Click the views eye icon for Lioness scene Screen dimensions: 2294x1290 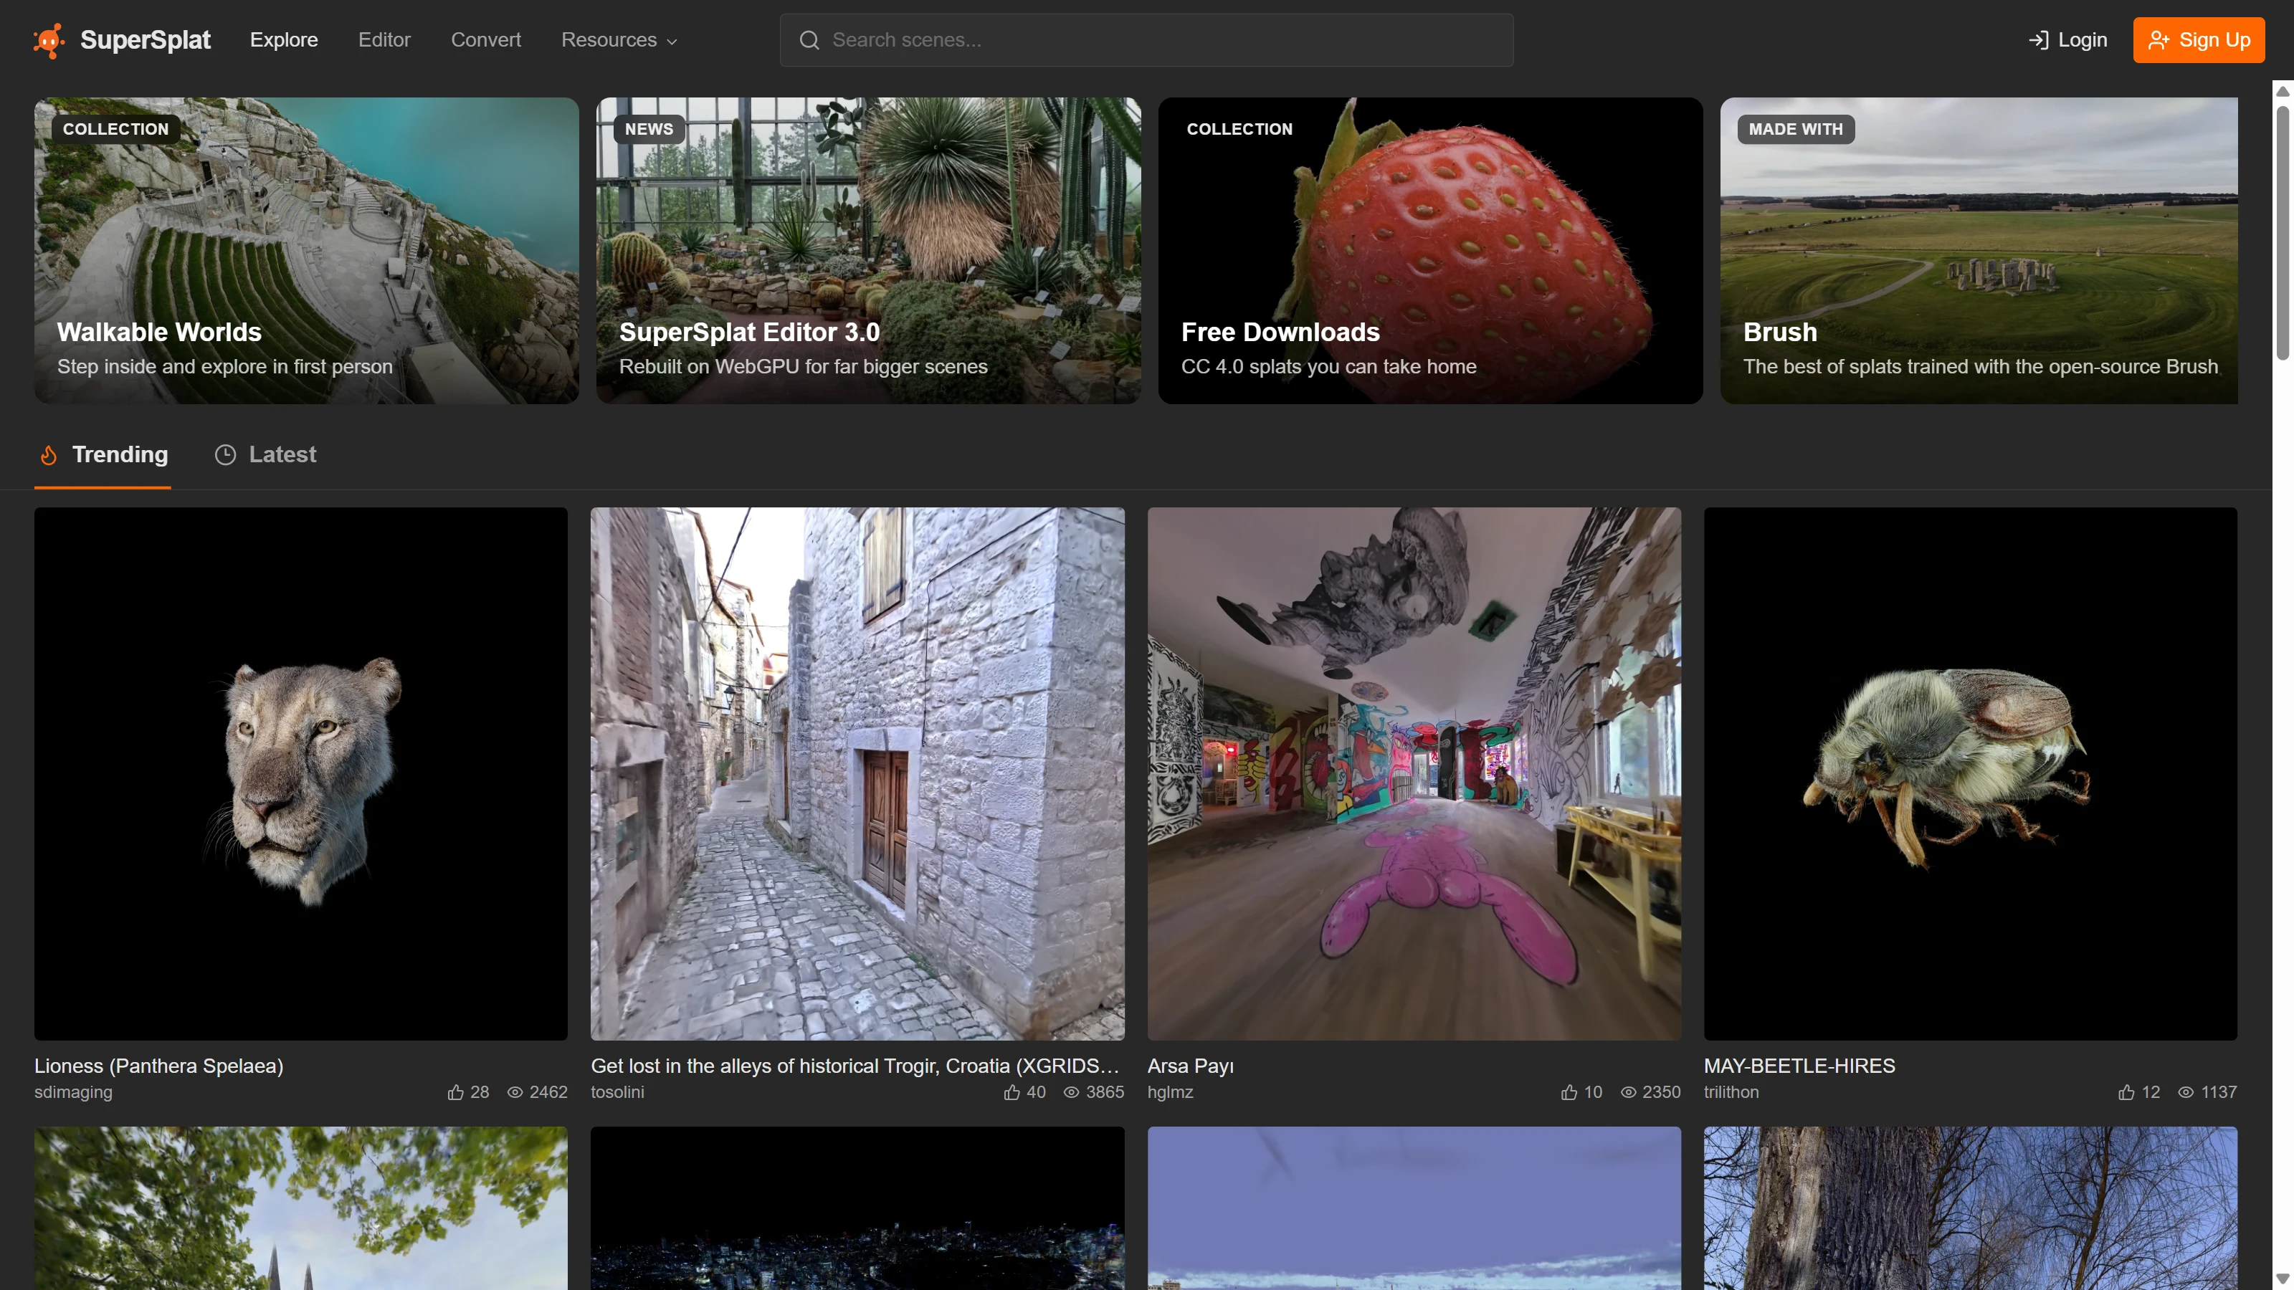click(515, 1092)
